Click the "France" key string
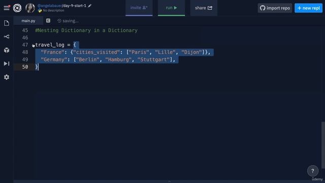The image size is (325, 183). [x=53, y=52]
